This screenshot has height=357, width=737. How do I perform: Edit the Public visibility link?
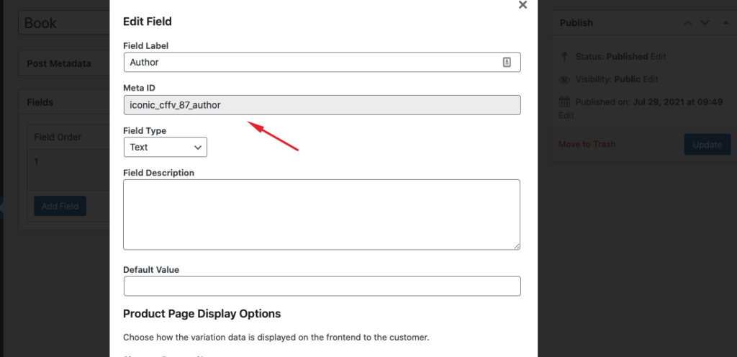pos(650,79)
